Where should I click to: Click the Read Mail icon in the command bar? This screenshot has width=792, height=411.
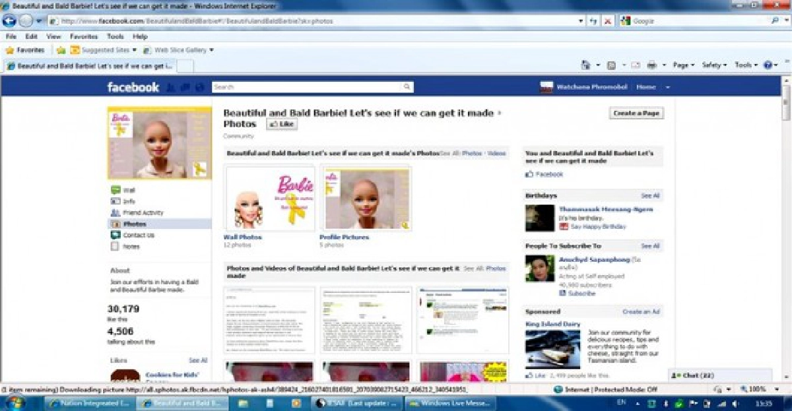tap(636, 65)
